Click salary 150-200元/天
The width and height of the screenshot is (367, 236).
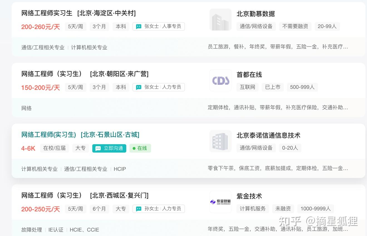pos(41,88)
